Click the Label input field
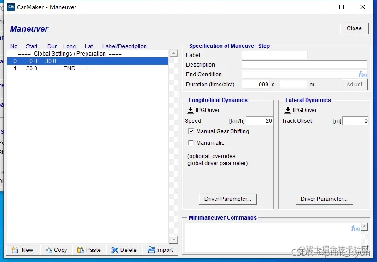Screen dimensions: 377x262 point(274,55)
